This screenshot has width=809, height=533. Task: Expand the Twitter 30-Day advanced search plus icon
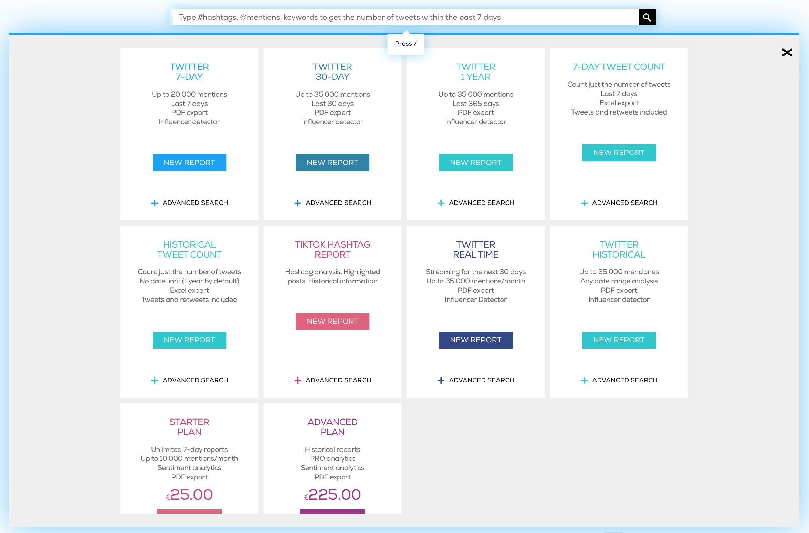[298, 203]
